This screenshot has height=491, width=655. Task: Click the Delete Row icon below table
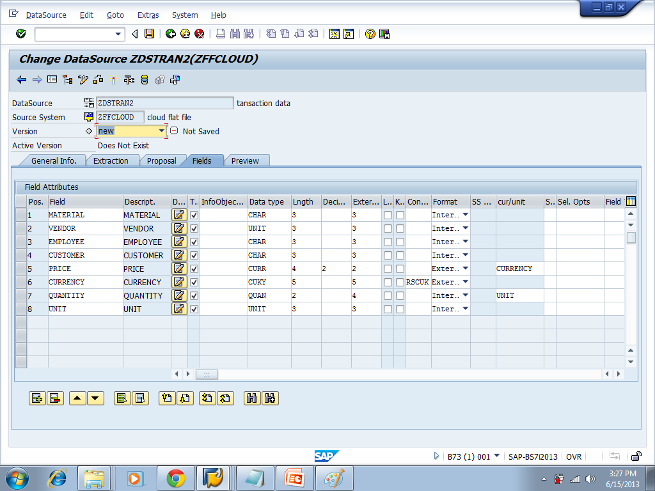coord(55,398)
